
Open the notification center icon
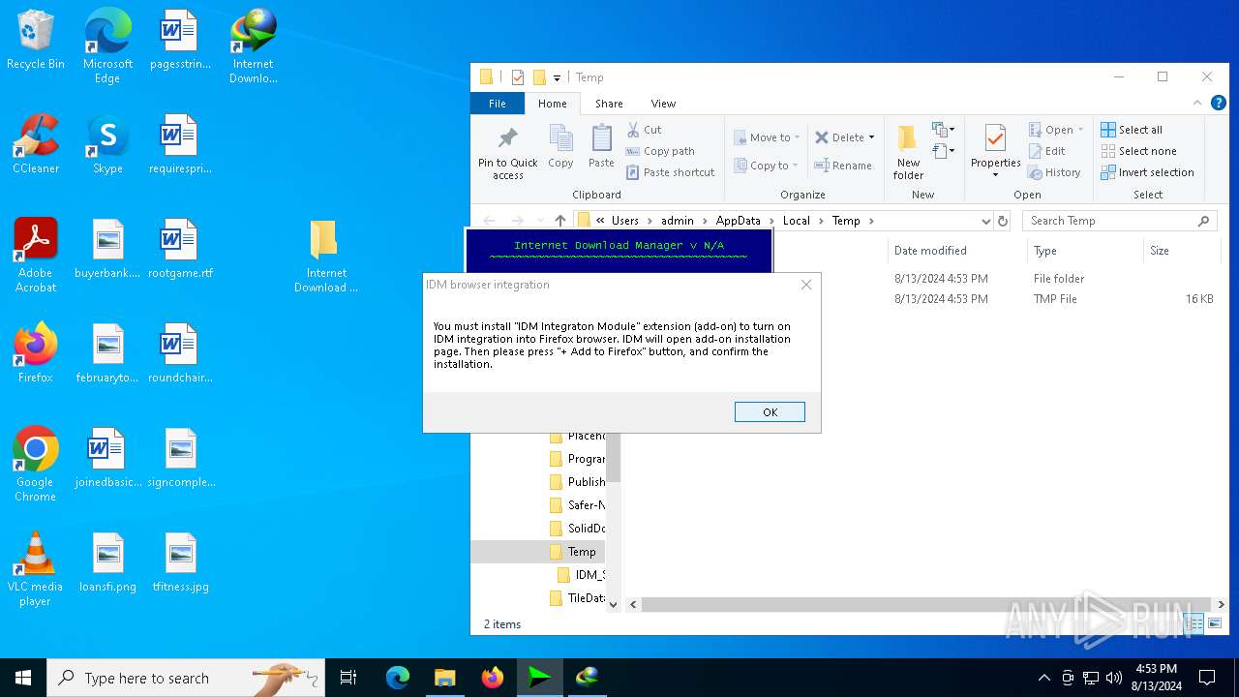pyautogui.click(x=1207, y=678)
